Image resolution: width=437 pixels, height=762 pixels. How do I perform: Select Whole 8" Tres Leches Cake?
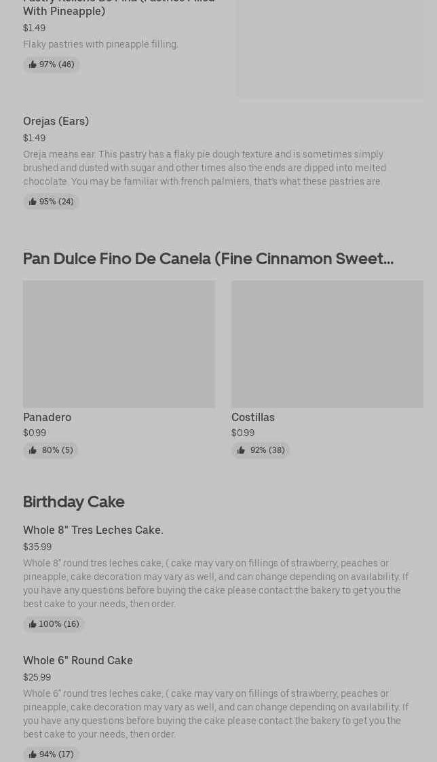click(x=93, y=530)
